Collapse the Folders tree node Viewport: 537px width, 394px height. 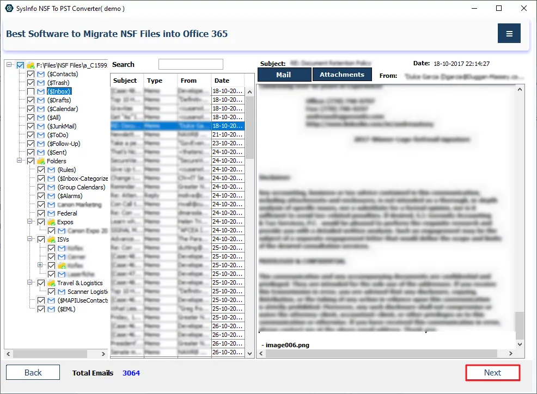(20, 161)
